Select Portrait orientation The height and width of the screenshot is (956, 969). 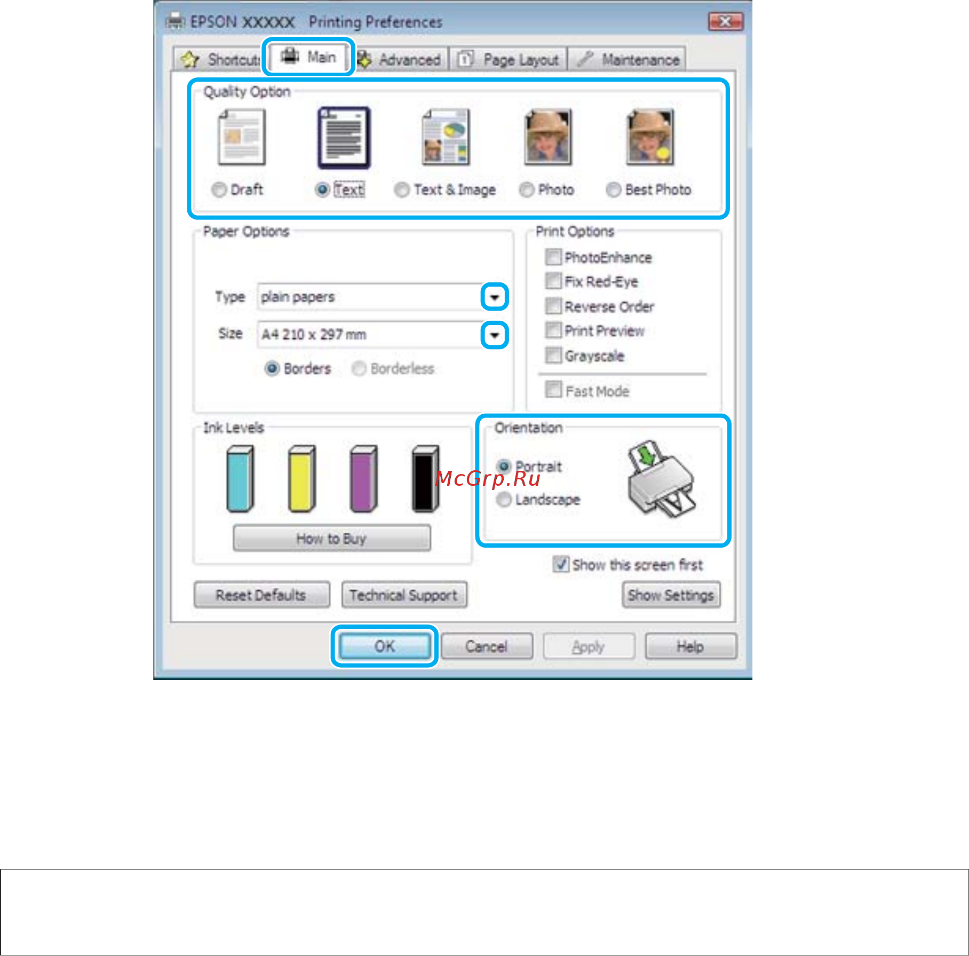pyautogui.click(x=504, y=466)
